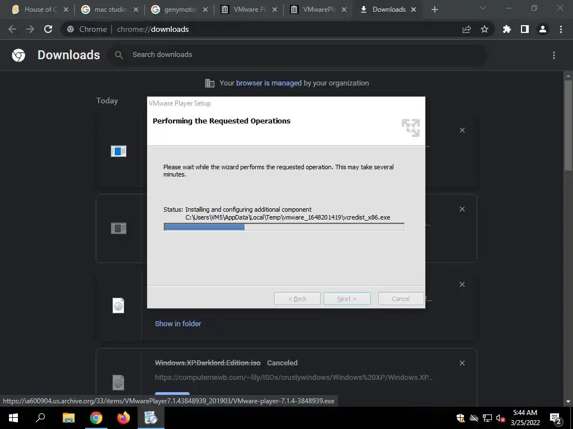The height and width of the screenshot is (429, 573).
Task: Click the taskbar clock showing 5:44 AM
Action: (525, 418)
